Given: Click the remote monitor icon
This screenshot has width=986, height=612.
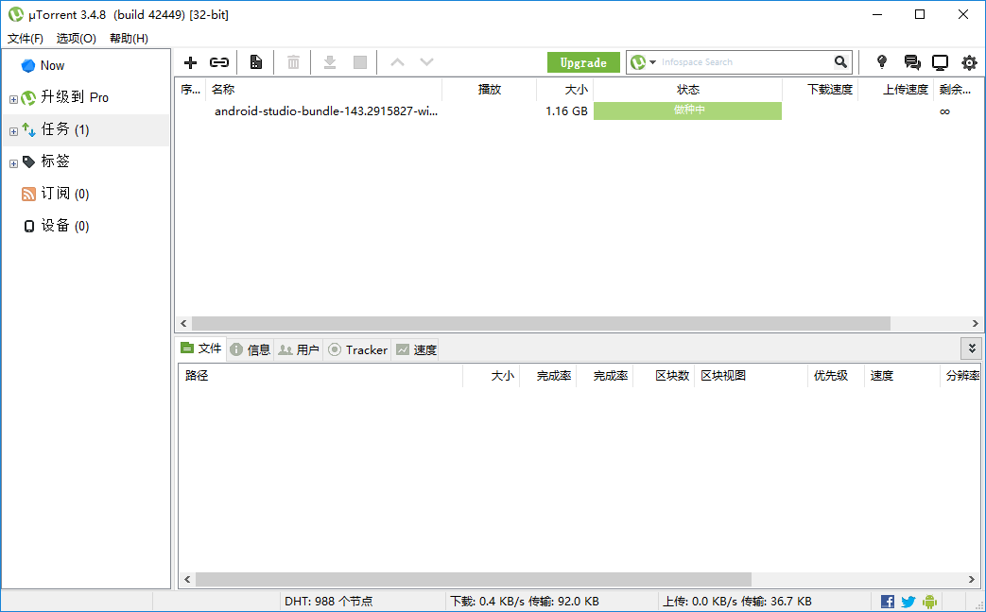Looking at the screenshot, I should click(940, 62).
